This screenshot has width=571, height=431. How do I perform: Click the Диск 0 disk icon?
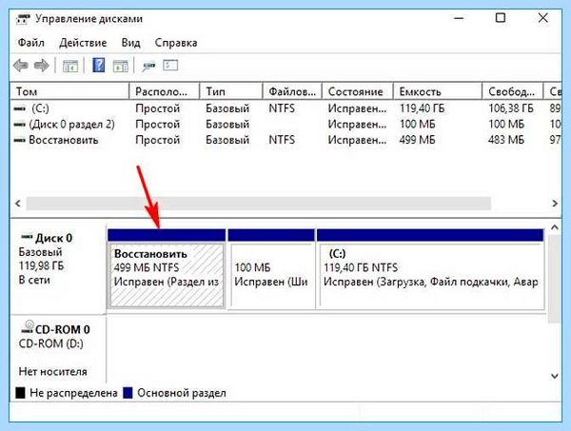[28, 237]
